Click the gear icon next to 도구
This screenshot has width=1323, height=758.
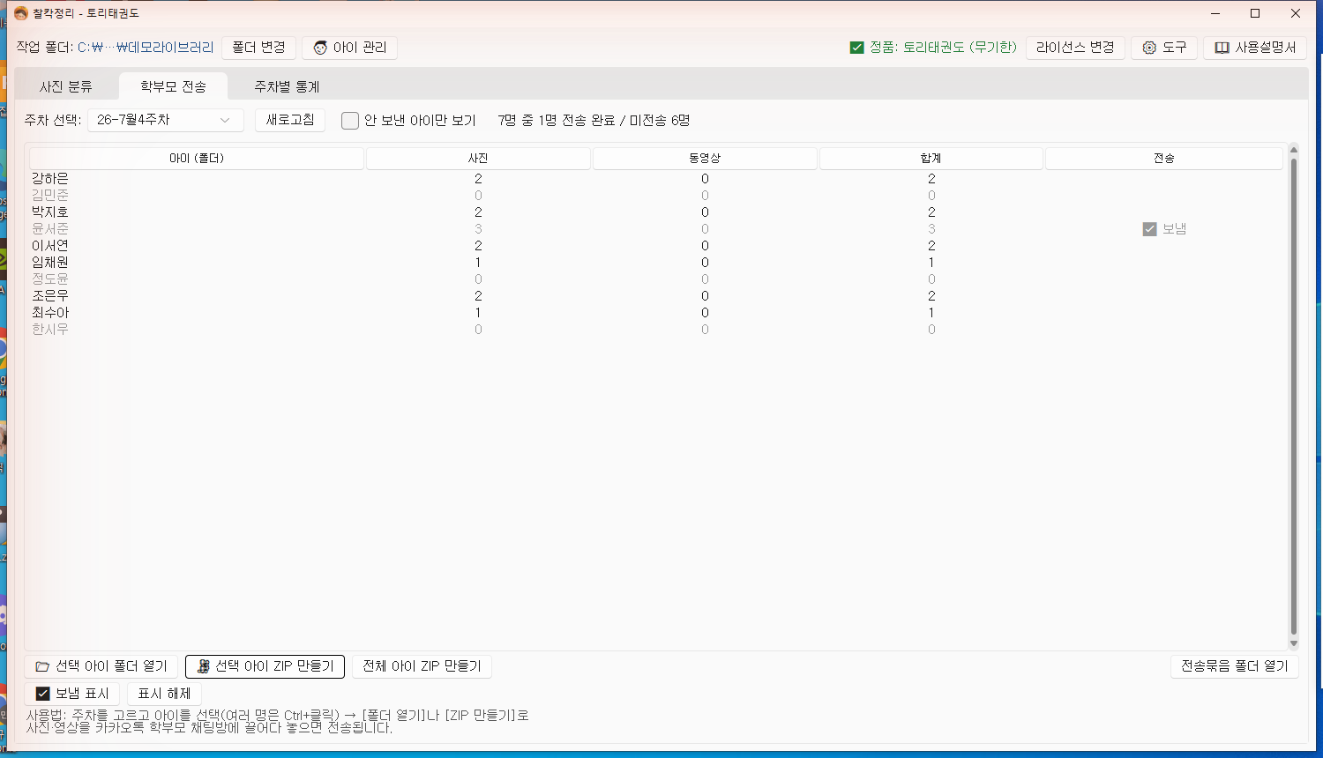coord(1149,48)
